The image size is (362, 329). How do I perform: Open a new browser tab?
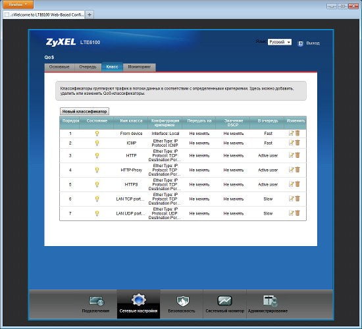tap(90, 14)
